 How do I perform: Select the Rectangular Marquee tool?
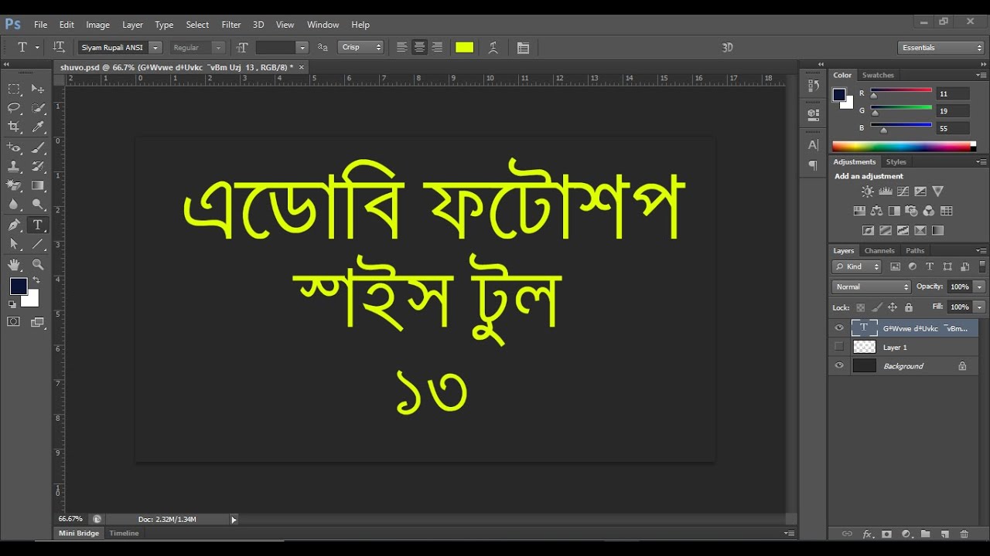click(14, 89)
